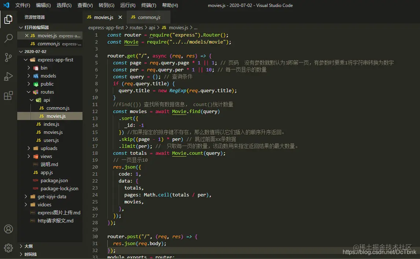Image resolution: width=420 pixels, height=259 pixels.
Task: Expand the public folder chevron
Action: point(29,84)
